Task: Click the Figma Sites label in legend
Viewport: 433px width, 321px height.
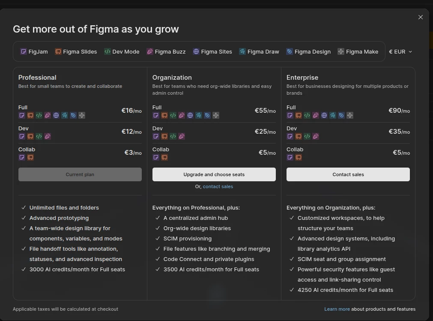Action: pyautogui.click(x=217, y=52)
